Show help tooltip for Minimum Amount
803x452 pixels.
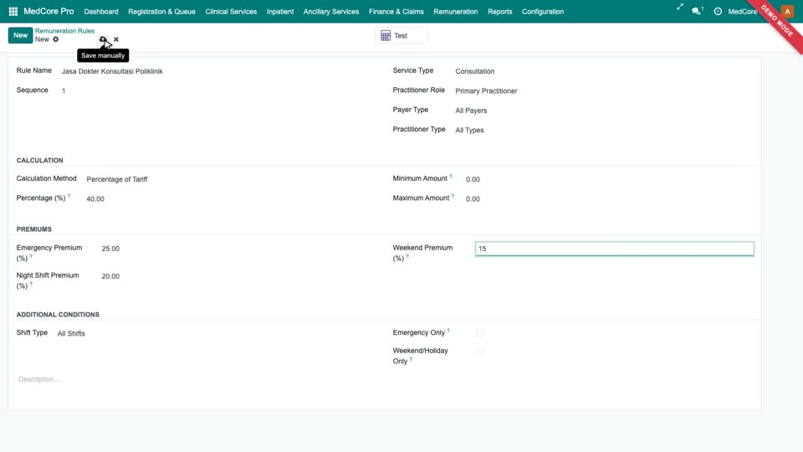451,177
